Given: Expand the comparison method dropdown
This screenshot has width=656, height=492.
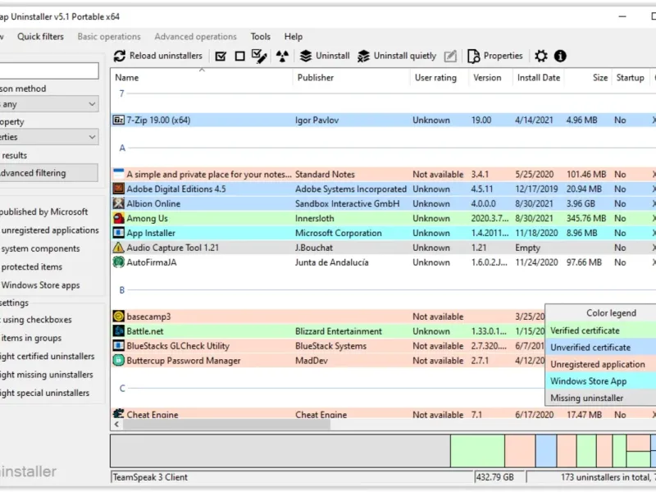Looking at the screenshot, I should point(49,104).
